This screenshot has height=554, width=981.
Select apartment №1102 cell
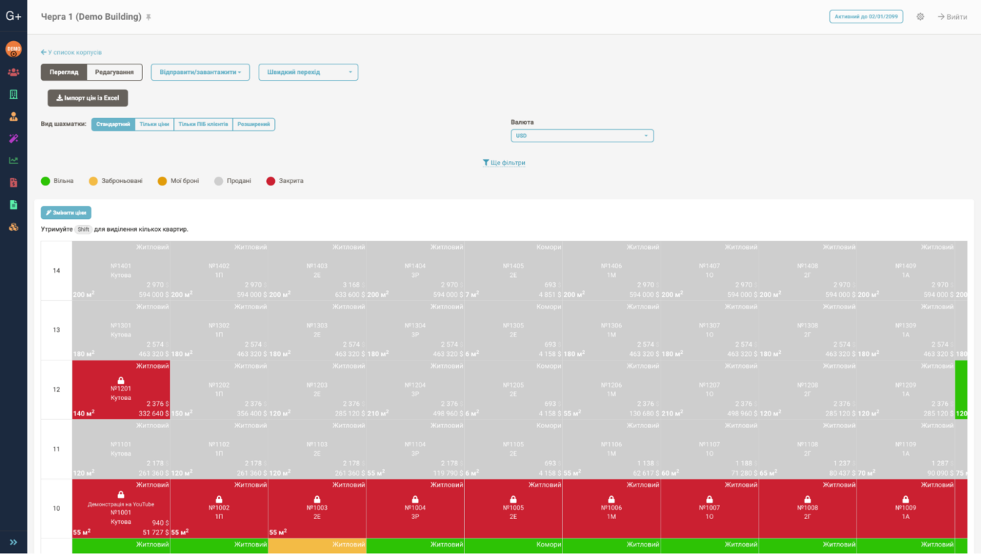219,448
